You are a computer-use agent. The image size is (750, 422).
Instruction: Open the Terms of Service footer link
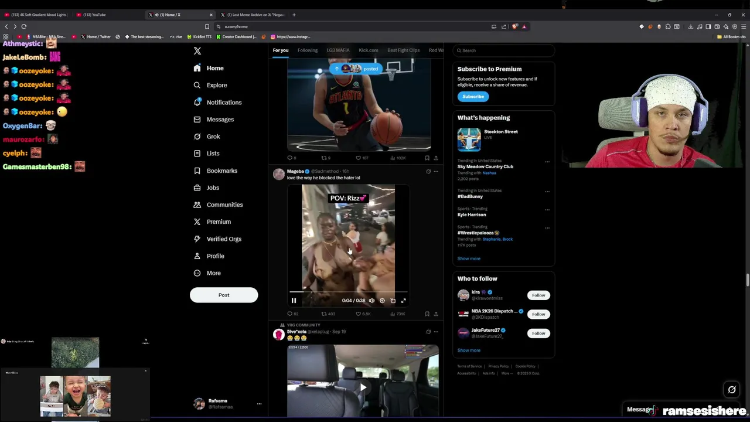point(469,366)
